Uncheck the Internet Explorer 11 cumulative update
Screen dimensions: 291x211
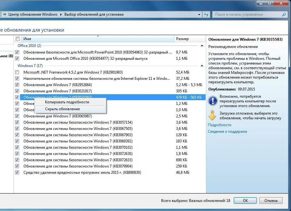pyautogui.click(x=17, y=78)
